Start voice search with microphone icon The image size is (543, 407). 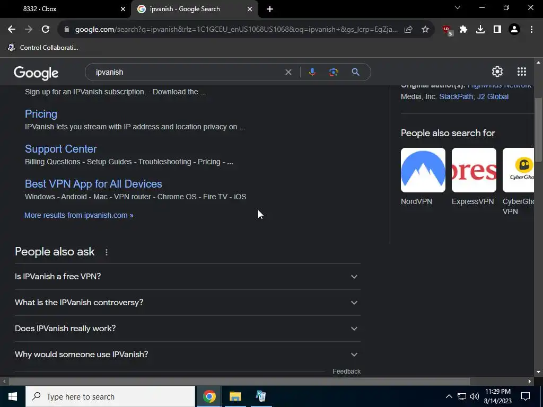click(312, 72)
